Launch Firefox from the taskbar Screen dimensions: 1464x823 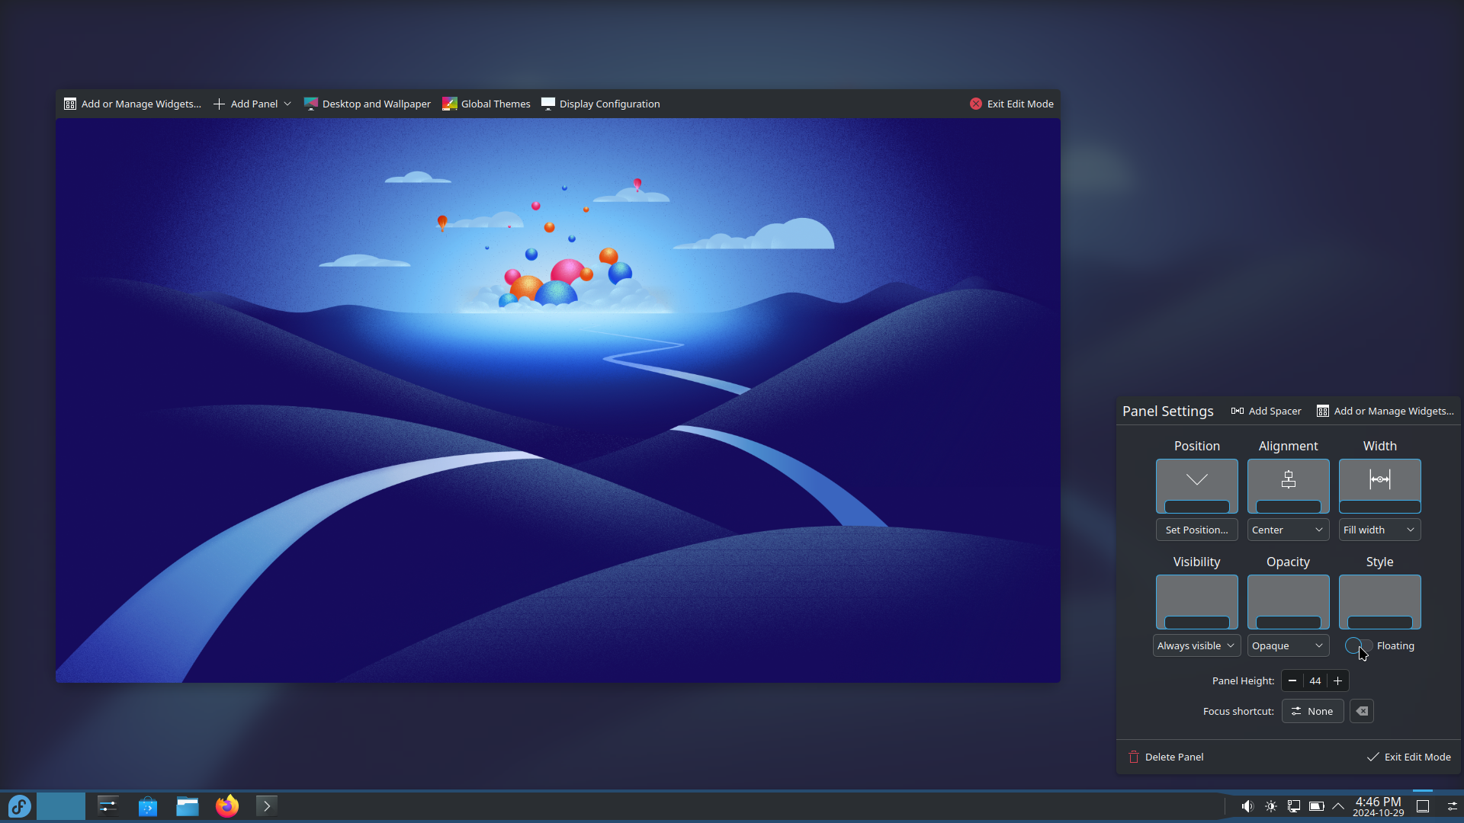[227, 806]
